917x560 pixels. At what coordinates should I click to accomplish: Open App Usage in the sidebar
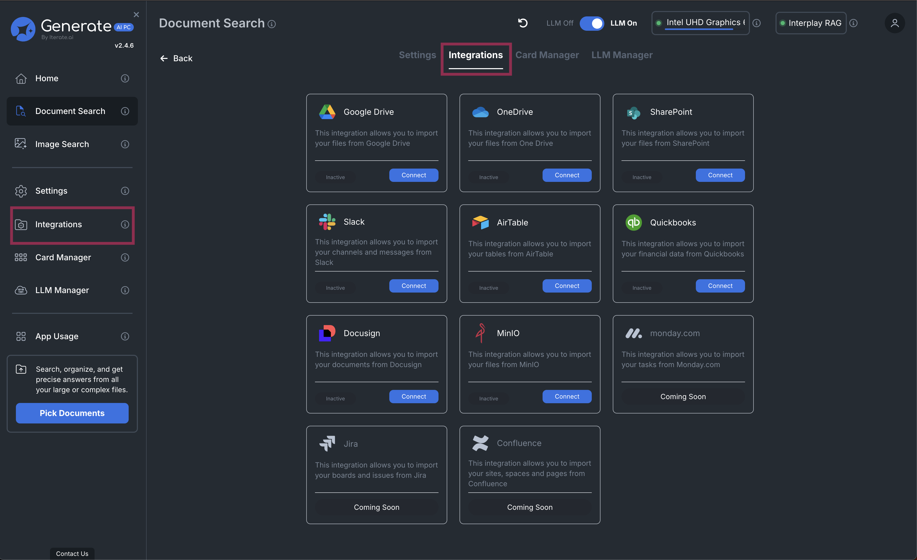coord(72,336)
